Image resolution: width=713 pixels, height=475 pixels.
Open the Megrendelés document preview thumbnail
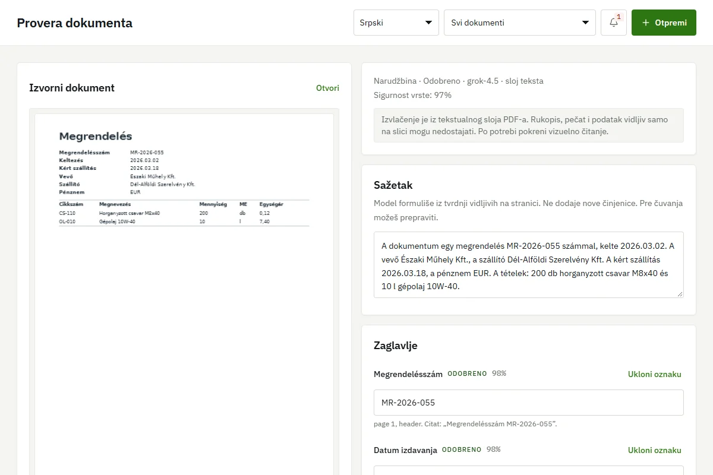point(184,294)
